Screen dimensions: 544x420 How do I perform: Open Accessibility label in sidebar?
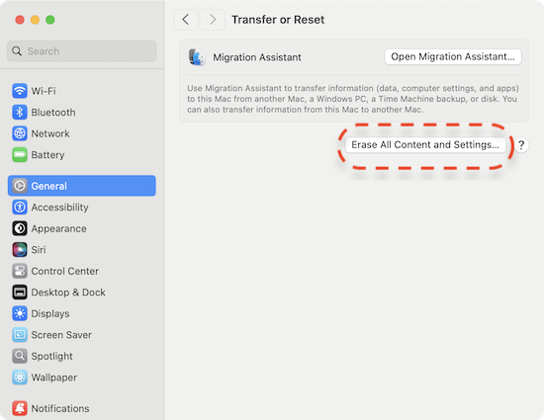click(x=59, y=208)
